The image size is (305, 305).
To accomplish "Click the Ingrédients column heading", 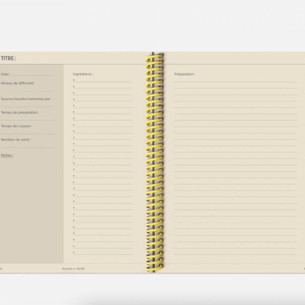I will (83, 74).
